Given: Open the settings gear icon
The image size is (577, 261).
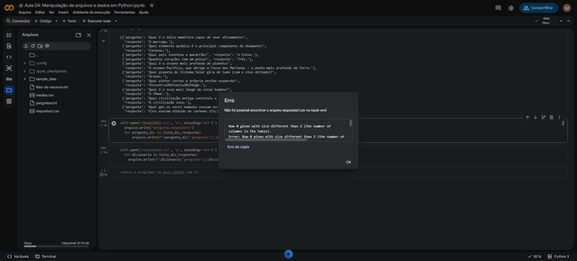Looking at the screenshot, I should click(x=511, y=8).
